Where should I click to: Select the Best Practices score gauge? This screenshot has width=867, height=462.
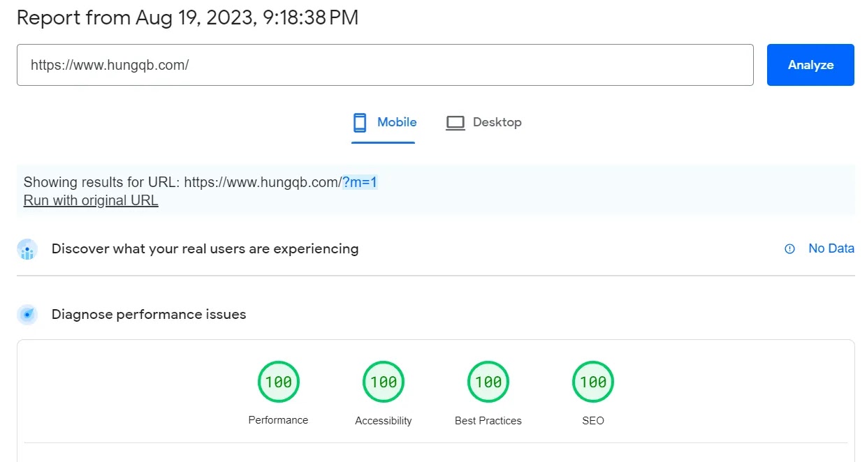coord(488,382)
